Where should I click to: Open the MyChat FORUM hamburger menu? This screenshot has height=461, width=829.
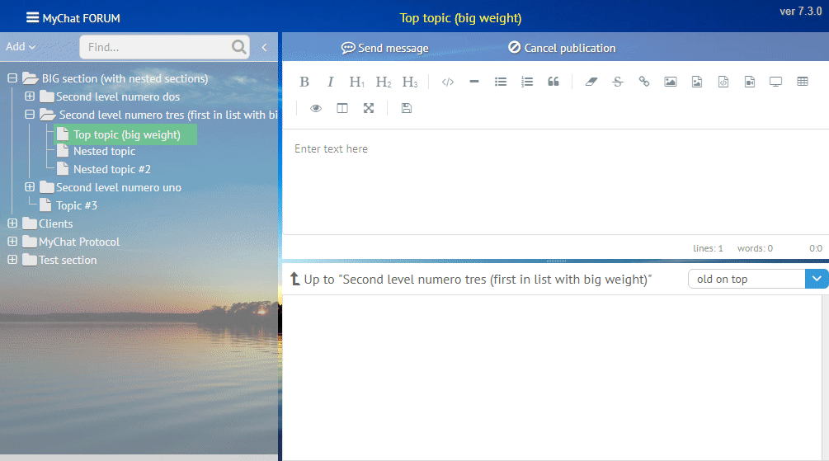tap(32, 17)
